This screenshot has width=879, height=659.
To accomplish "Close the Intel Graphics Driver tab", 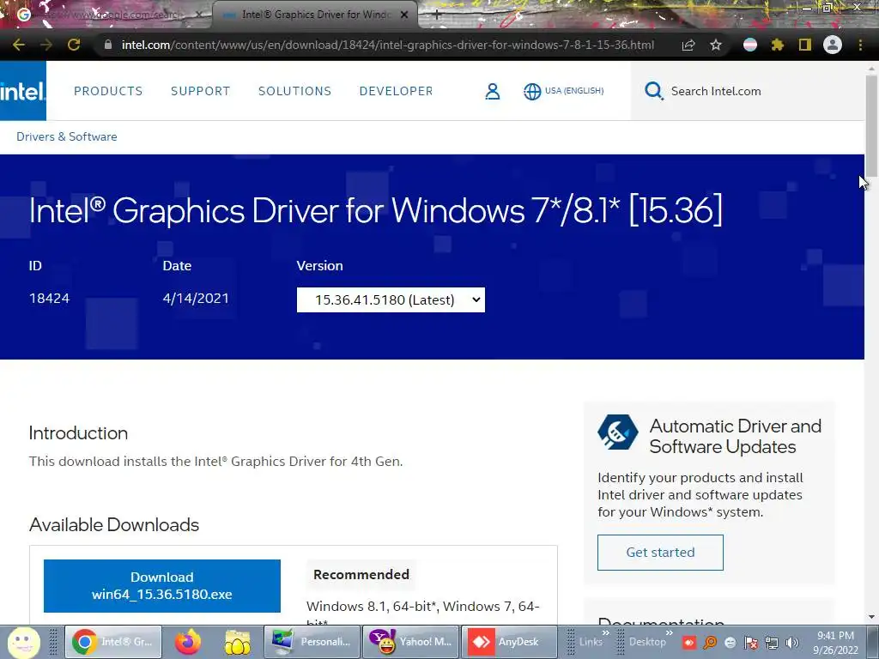I will (x=404, y=15).
